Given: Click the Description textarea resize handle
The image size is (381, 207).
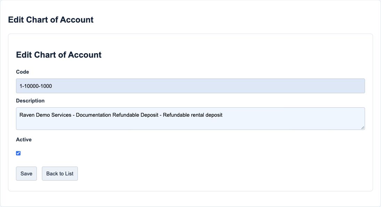Looking at the screenshot, I should tap(363, 127).
